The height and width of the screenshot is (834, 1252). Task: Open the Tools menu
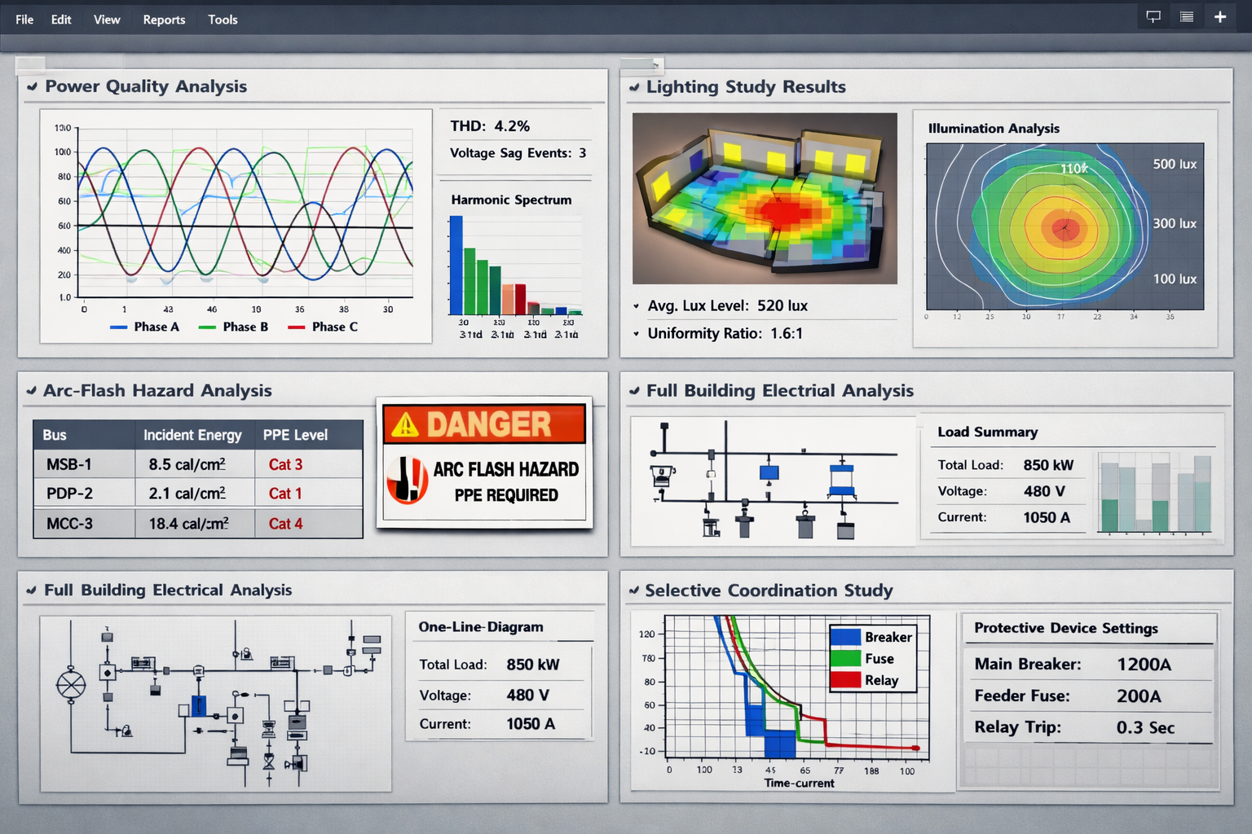click(223, 20)
